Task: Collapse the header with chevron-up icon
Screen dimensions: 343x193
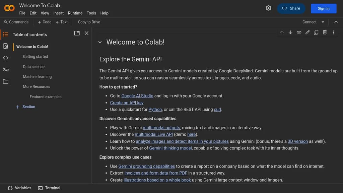Action: pos(336,22)
